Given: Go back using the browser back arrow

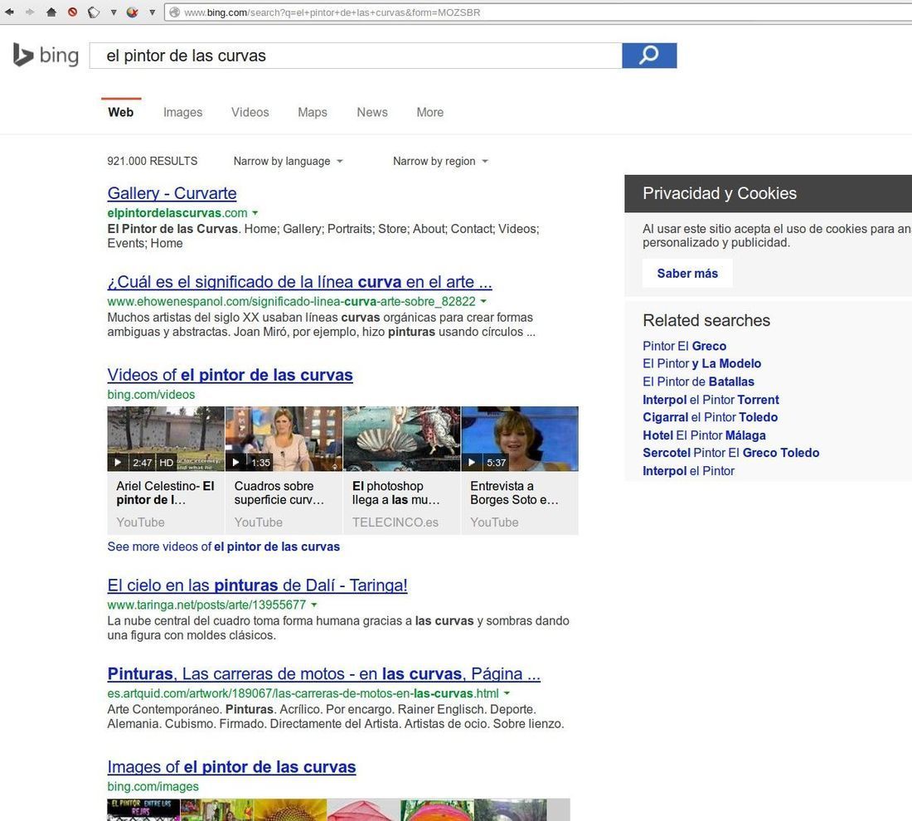Looking at the screenshot, I should click(9, 12).
